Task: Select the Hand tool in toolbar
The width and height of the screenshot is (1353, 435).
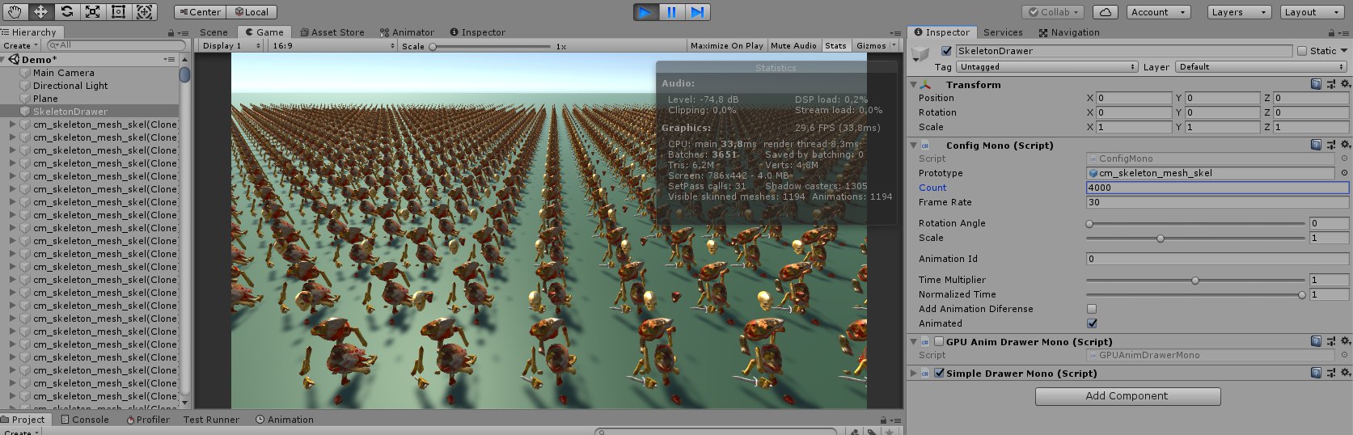Action: (x=15, y=11)
